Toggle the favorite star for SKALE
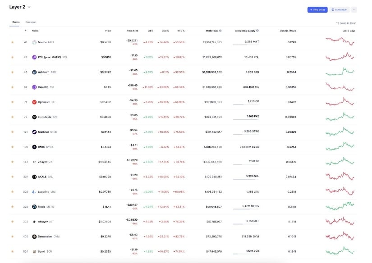This screenshot has width=372, height=263. click(x=12, y=177)
